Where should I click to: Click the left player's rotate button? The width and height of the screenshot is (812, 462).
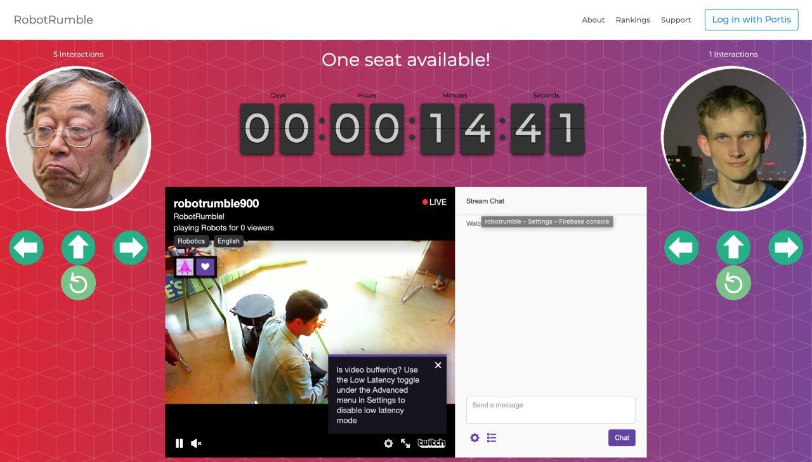tap(78, 283)
